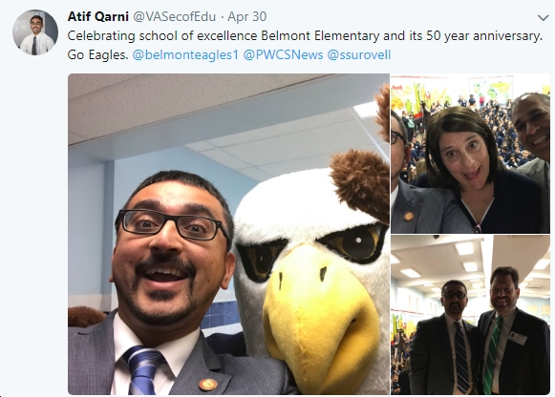555x397 pixels.
Task: Go to the @PWCSNews mention
Action: (x=283, y=54)
